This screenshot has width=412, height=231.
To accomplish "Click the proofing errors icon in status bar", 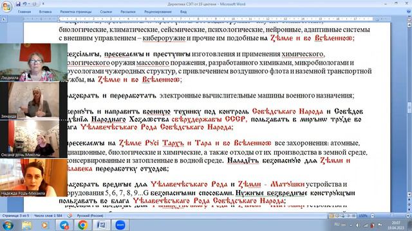I will click(70, 216).
